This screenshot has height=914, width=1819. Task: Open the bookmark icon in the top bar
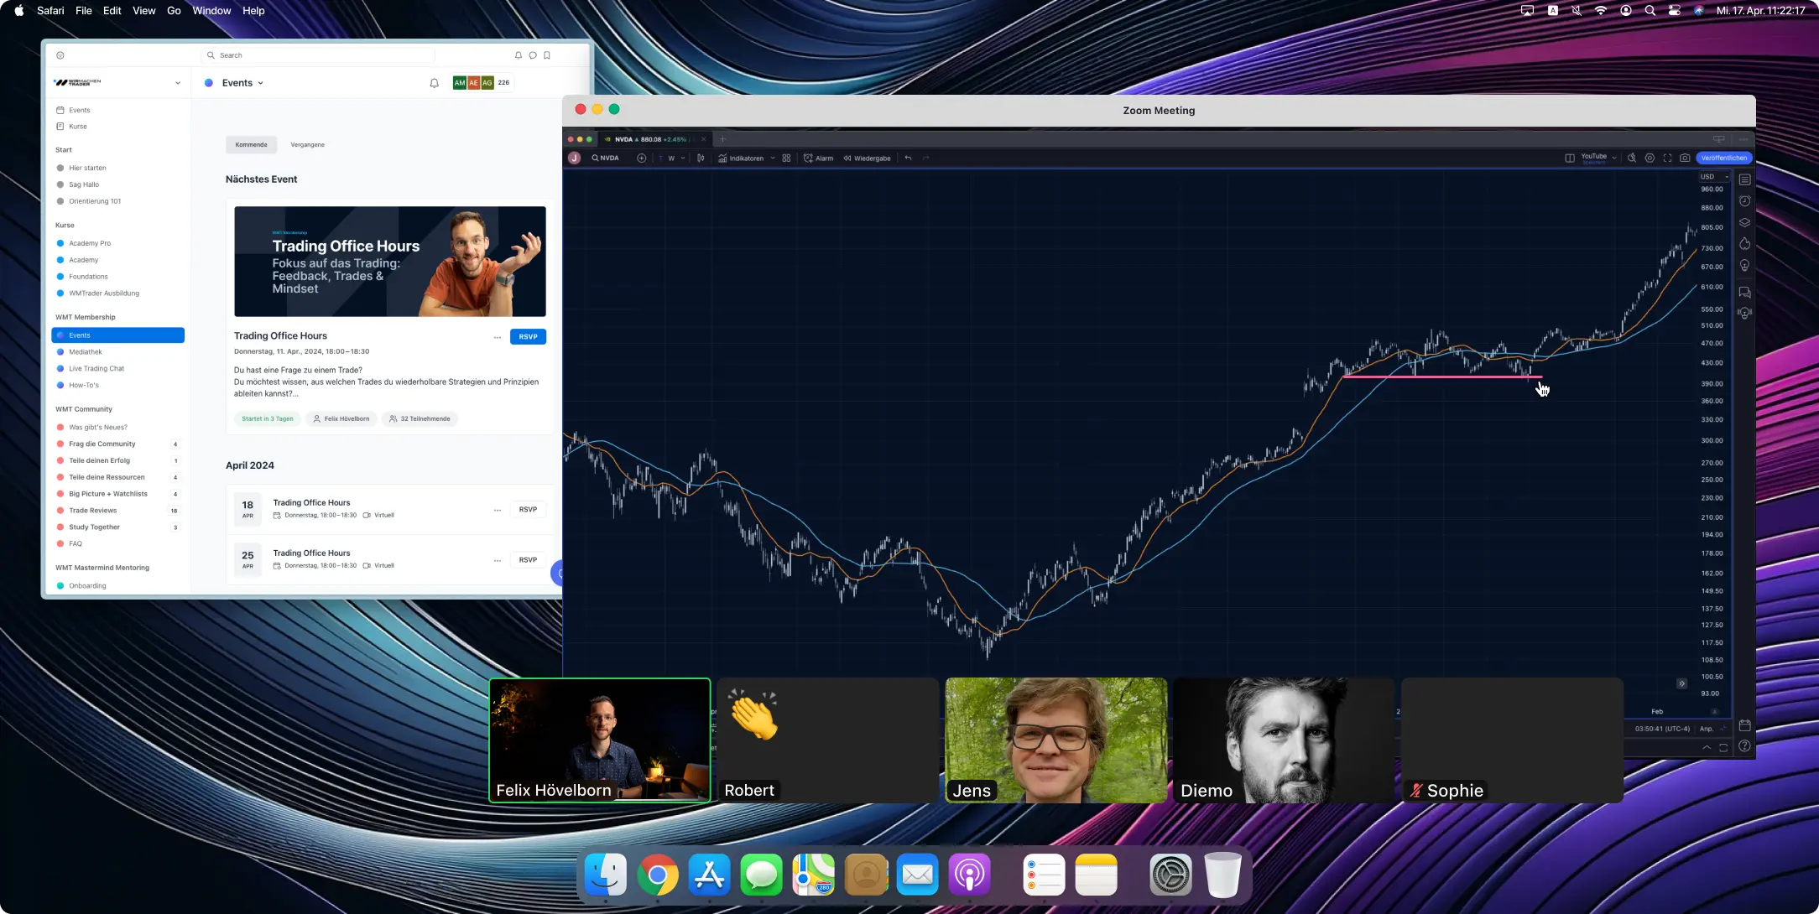click(x=547, y=55)
